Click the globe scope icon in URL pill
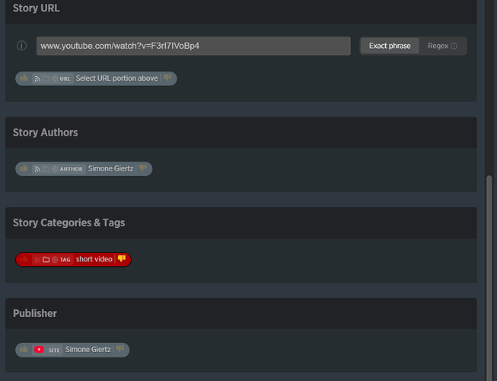Screen dimensions: 497x381 point(54,78)
